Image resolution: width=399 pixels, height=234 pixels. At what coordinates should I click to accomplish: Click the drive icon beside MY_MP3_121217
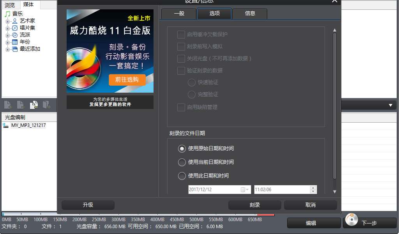click(5, 125)
